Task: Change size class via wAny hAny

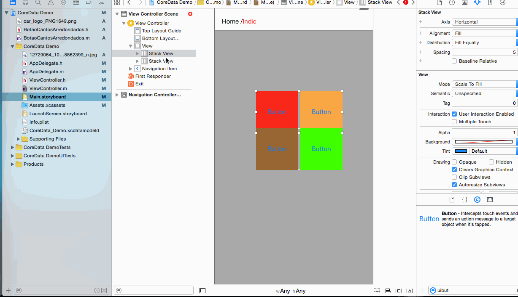Action: tap(291, 291)
